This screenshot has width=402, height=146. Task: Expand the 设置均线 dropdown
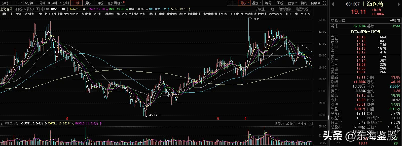(303, 9)
